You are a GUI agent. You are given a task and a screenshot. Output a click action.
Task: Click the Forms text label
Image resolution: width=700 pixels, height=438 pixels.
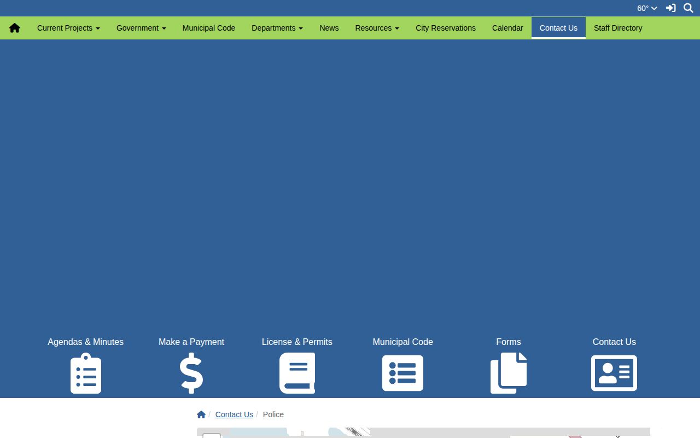tap(509, 342)
